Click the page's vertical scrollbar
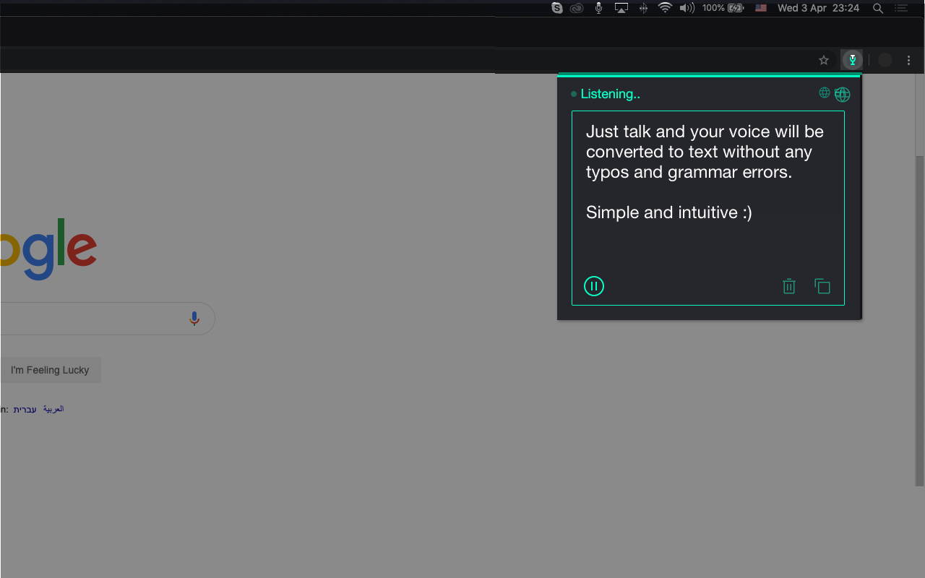The image size is (925, 578). pos(919,318)
